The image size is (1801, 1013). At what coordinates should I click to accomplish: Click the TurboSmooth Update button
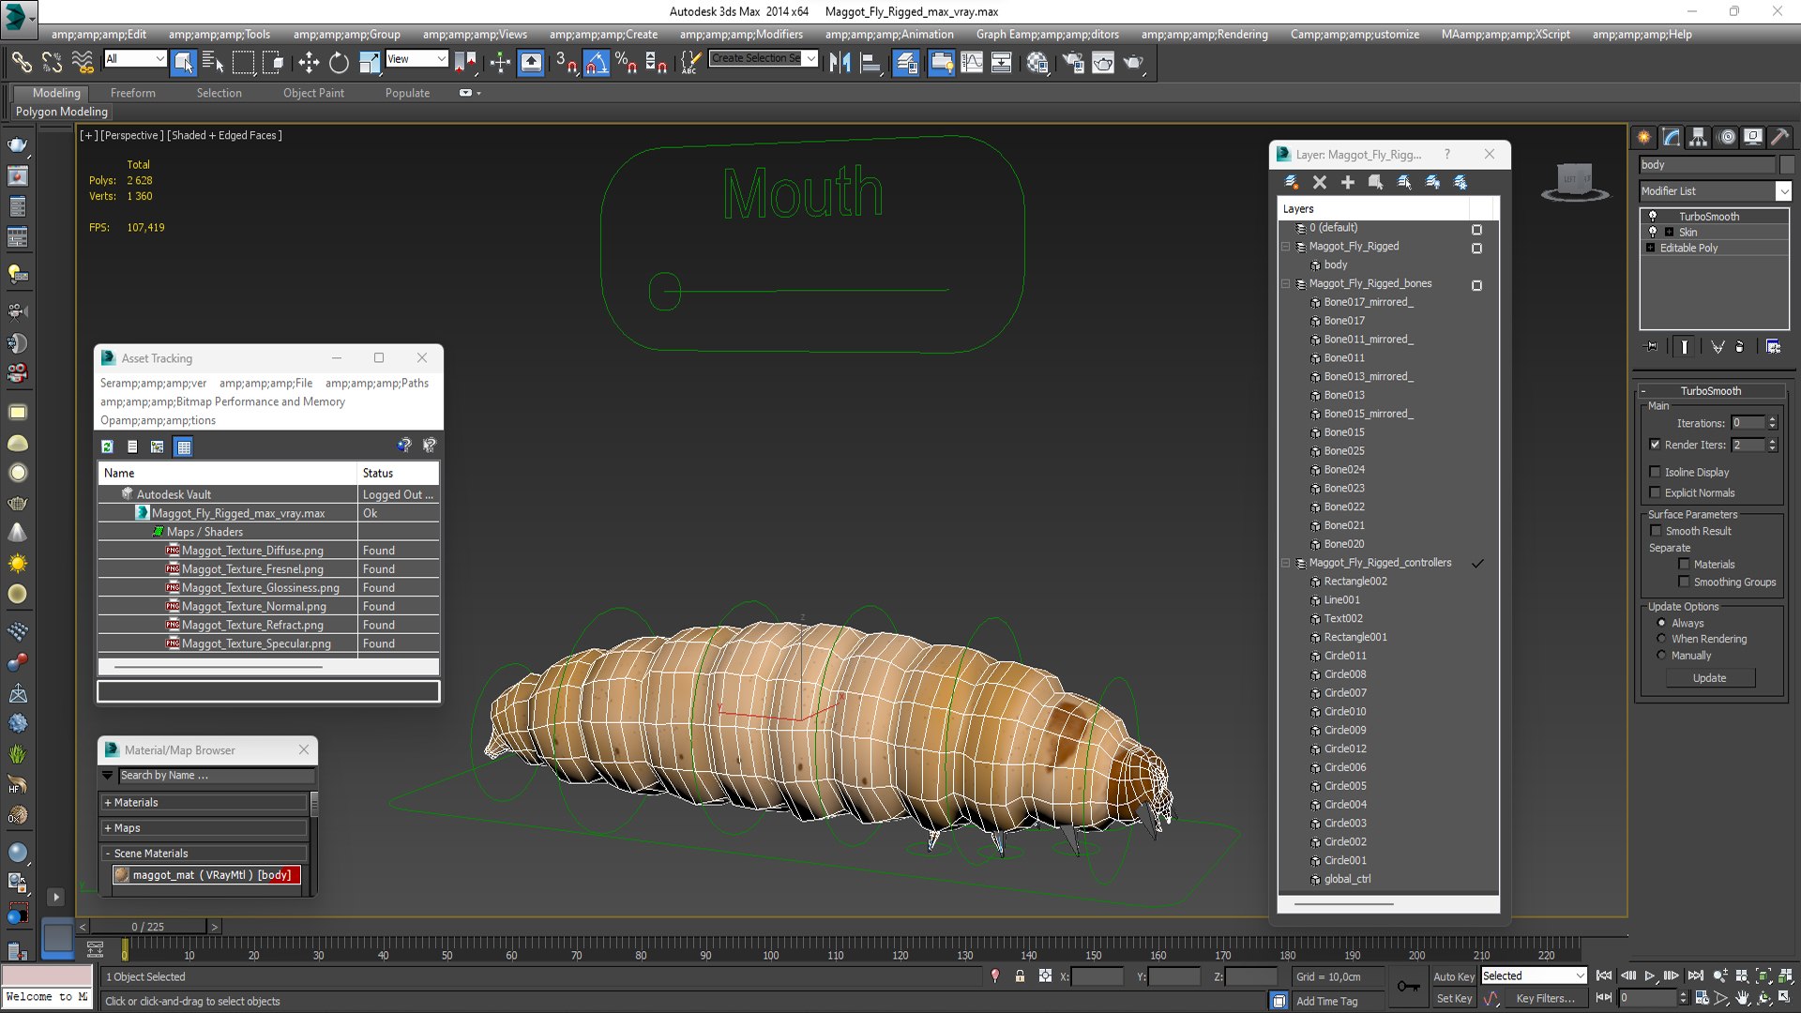pos(1709,677)
